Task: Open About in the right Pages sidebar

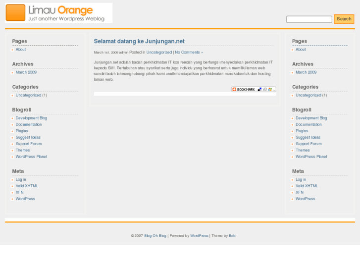Action: click(x=301, y=50)
